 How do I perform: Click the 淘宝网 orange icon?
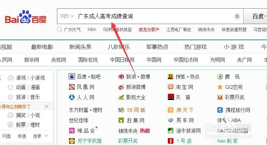(170, 87)
